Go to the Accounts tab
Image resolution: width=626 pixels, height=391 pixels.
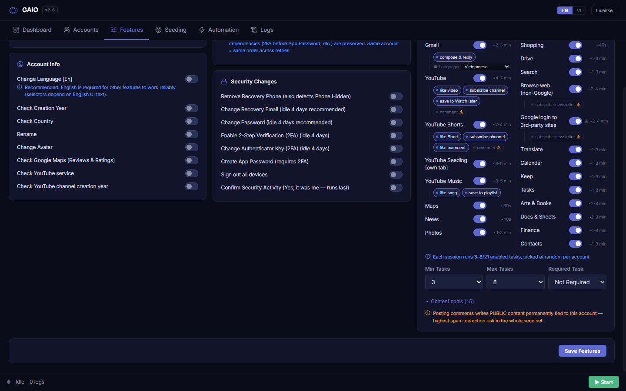point(81,30)
